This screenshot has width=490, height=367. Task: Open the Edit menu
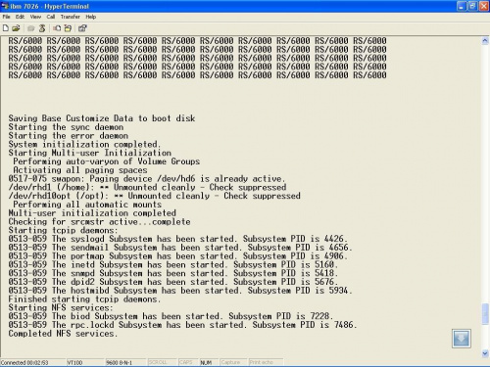click(x=20, y=17)
